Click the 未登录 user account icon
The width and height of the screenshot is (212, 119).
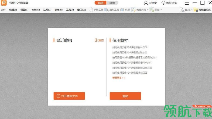tap(146, 3)
